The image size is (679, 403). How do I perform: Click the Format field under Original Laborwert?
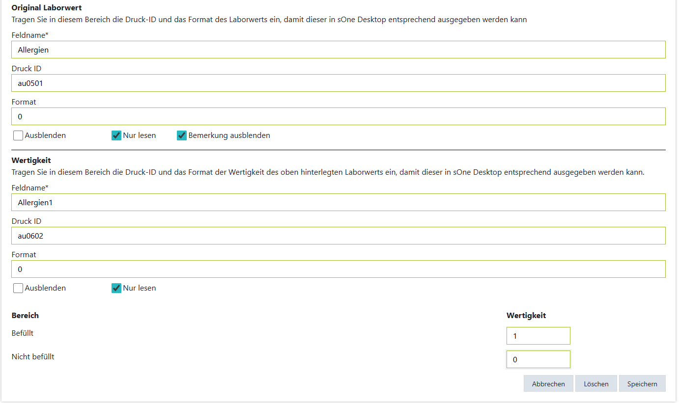click(x=338, y=116)
